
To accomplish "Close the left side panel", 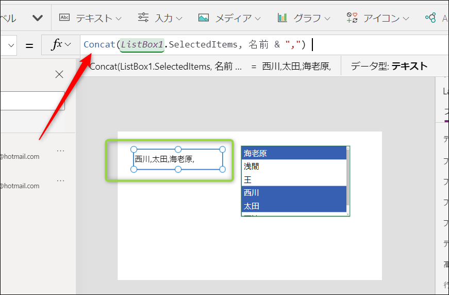I will pyautogui.click(x=59, y=74).
